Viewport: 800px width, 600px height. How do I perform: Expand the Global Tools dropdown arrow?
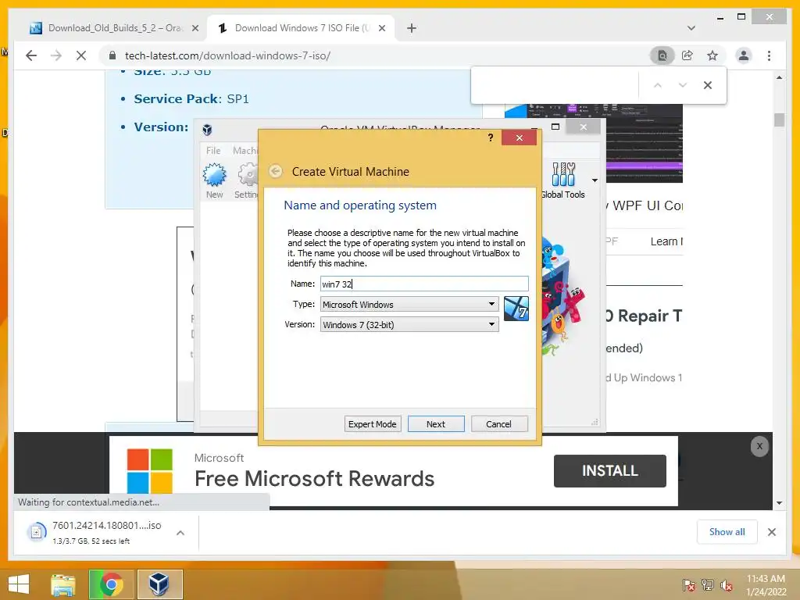595,180
